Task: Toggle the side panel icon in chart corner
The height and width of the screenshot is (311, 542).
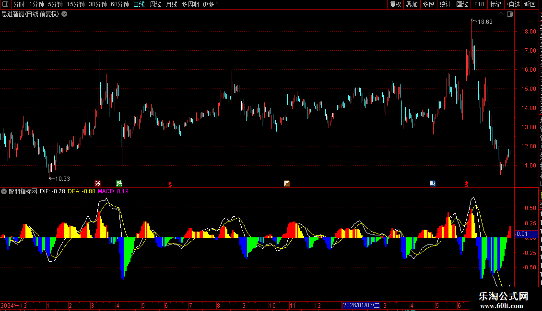Action: pyautogui.click(x=510, y=14)
